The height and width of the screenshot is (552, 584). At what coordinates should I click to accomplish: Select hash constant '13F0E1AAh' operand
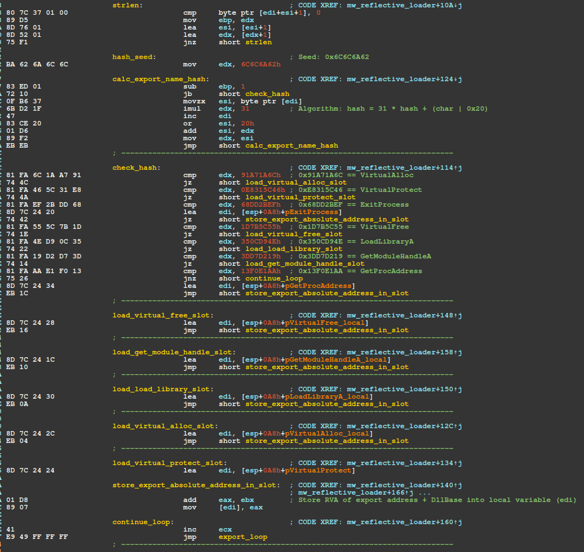click(261, 271)
